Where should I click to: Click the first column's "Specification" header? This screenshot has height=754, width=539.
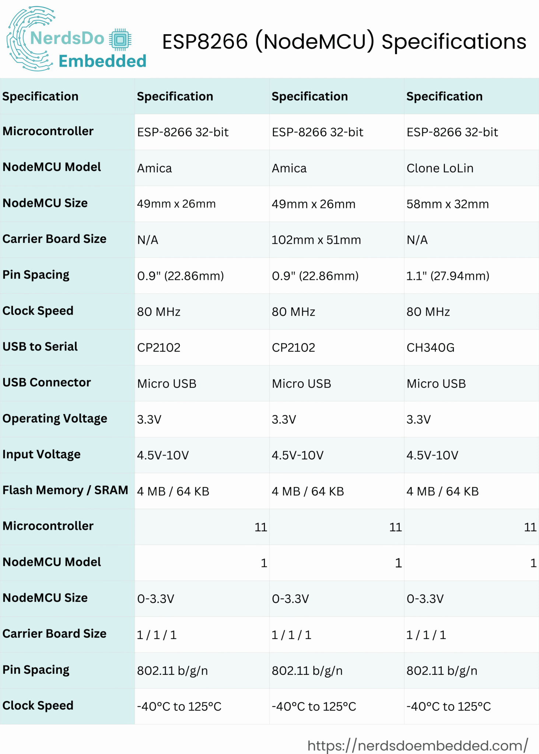tap(41, 96)
